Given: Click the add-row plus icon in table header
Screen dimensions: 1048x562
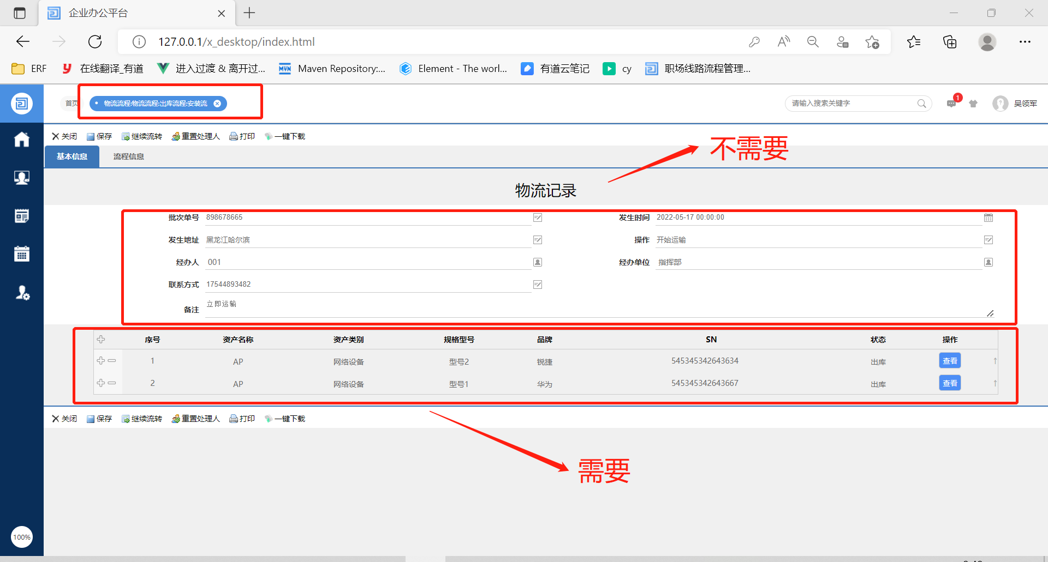Looking at the screenshot, I should (101, 340).
